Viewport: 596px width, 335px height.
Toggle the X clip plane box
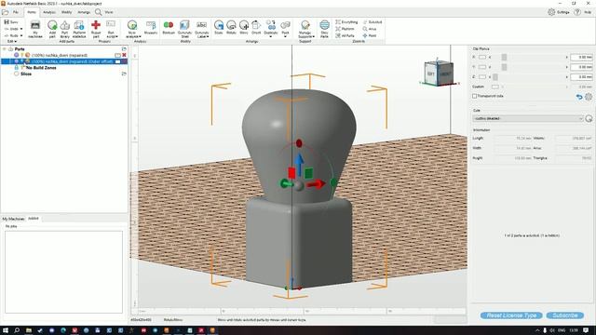pos(482,57)
